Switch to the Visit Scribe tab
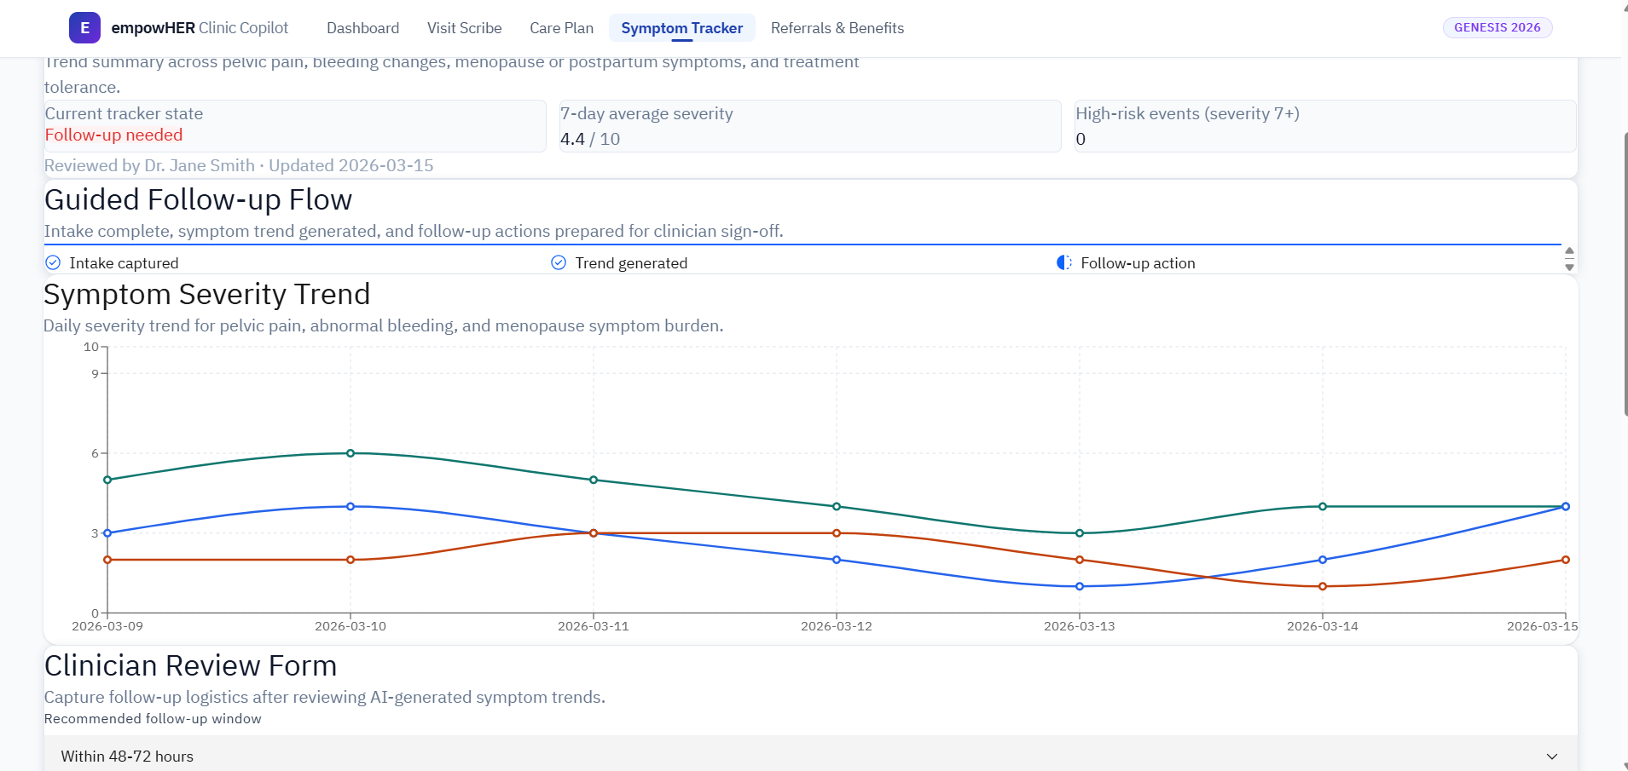The width and height of the screenshot is (1628, 771). pos(464,28)
